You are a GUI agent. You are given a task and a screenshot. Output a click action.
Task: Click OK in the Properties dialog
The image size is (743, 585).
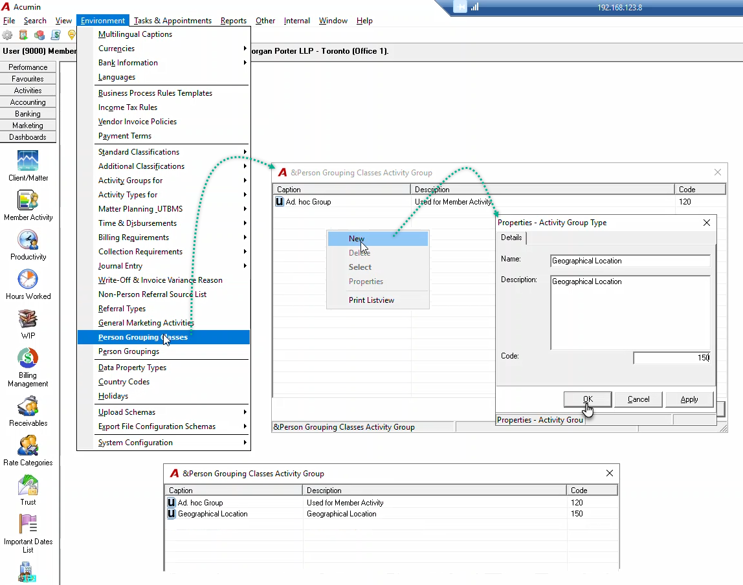coord(588,399)
